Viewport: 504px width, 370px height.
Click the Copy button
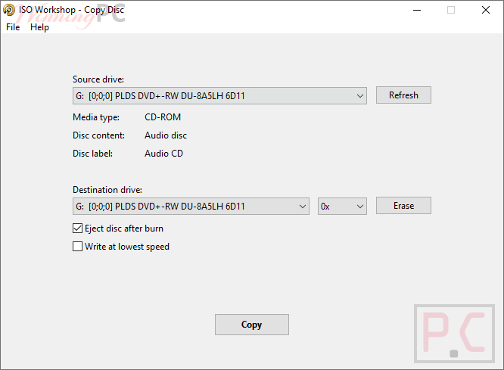click(252, 325)
